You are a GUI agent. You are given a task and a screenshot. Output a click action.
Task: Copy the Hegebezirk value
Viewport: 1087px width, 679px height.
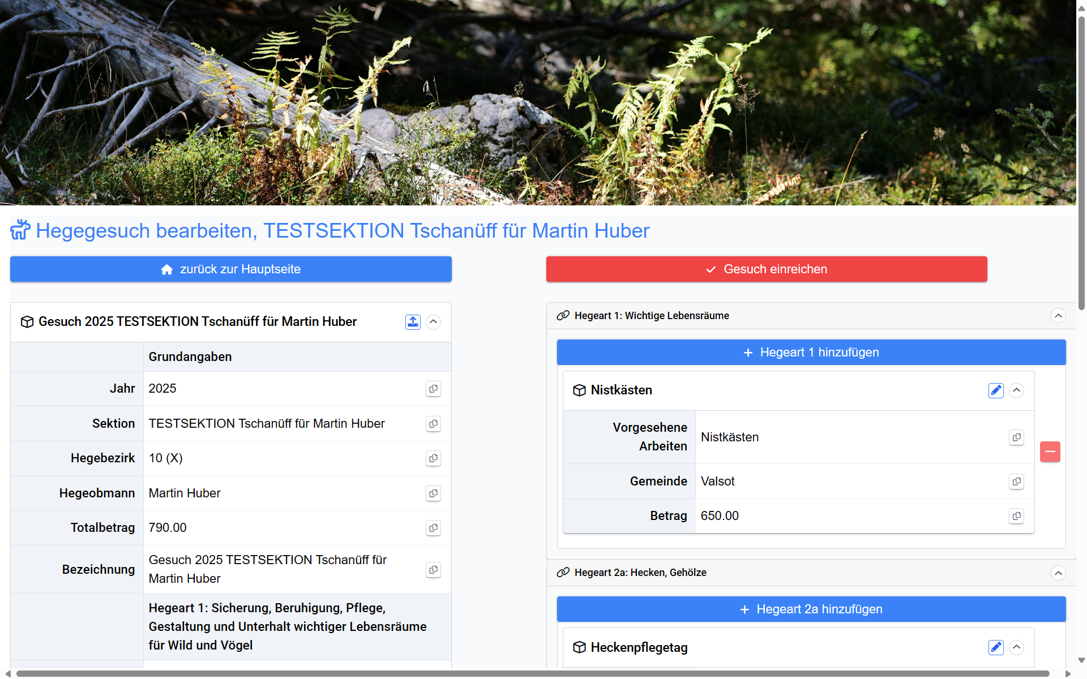pos(433,458)
